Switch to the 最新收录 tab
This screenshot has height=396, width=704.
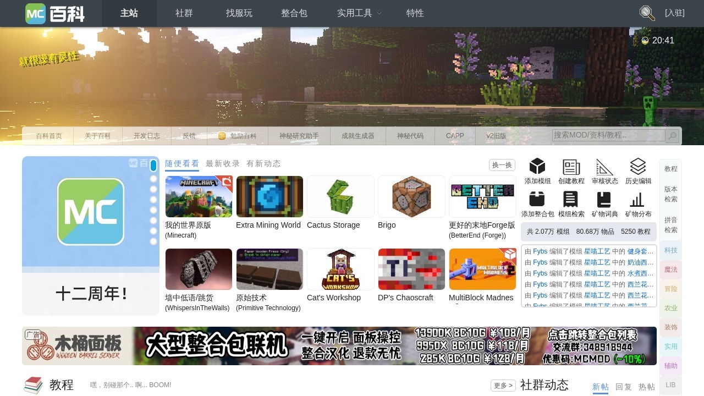point(223,163)
